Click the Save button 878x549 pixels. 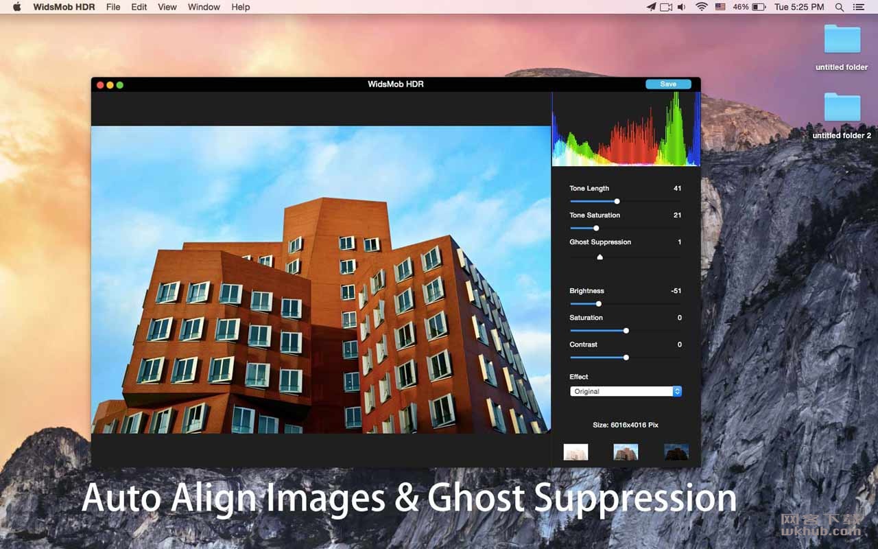coord(668,84)
